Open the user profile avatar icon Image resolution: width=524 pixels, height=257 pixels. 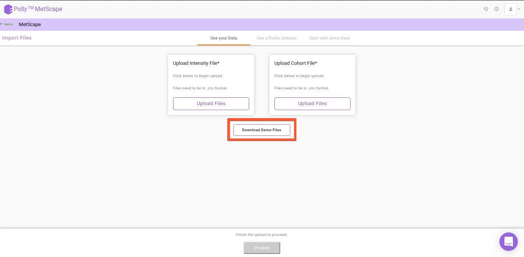(x=511, y=9)
